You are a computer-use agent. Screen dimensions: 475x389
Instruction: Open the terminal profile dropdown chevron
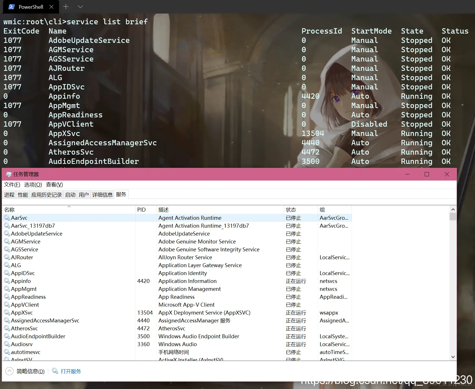(80, 6)
